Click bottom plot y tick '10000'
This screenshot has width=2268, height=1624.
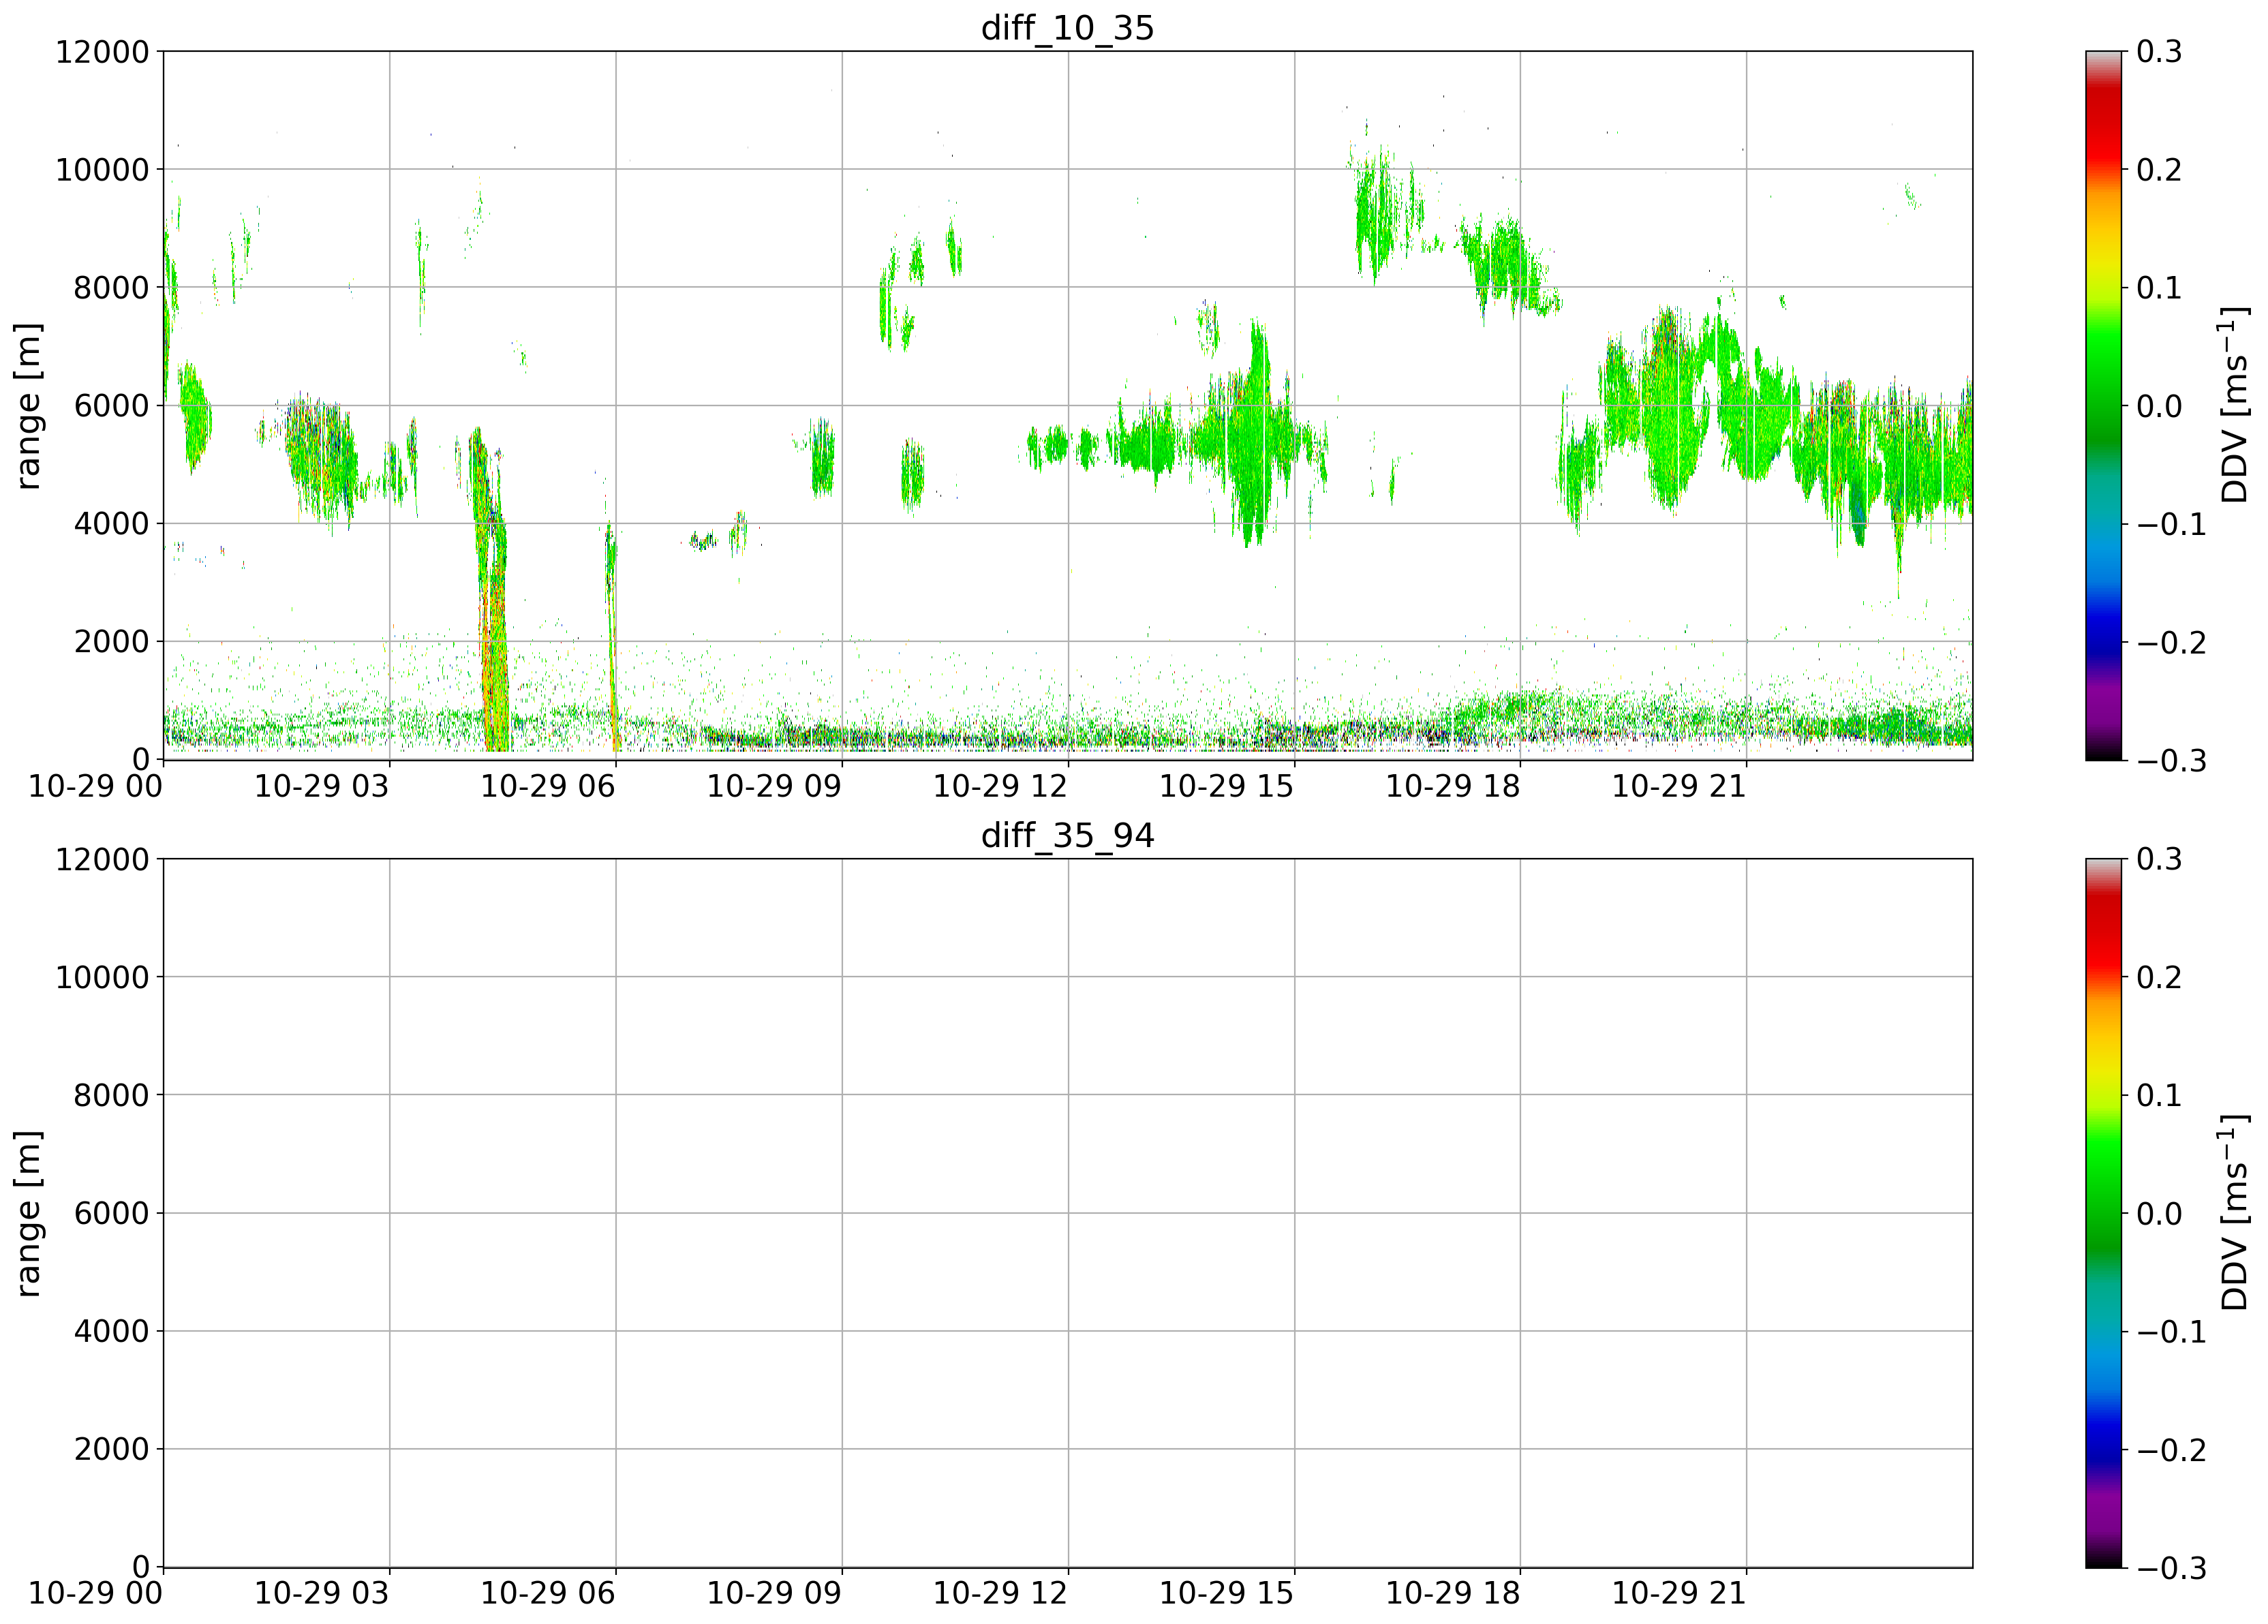pyautogui.click(x=102, y=978)
